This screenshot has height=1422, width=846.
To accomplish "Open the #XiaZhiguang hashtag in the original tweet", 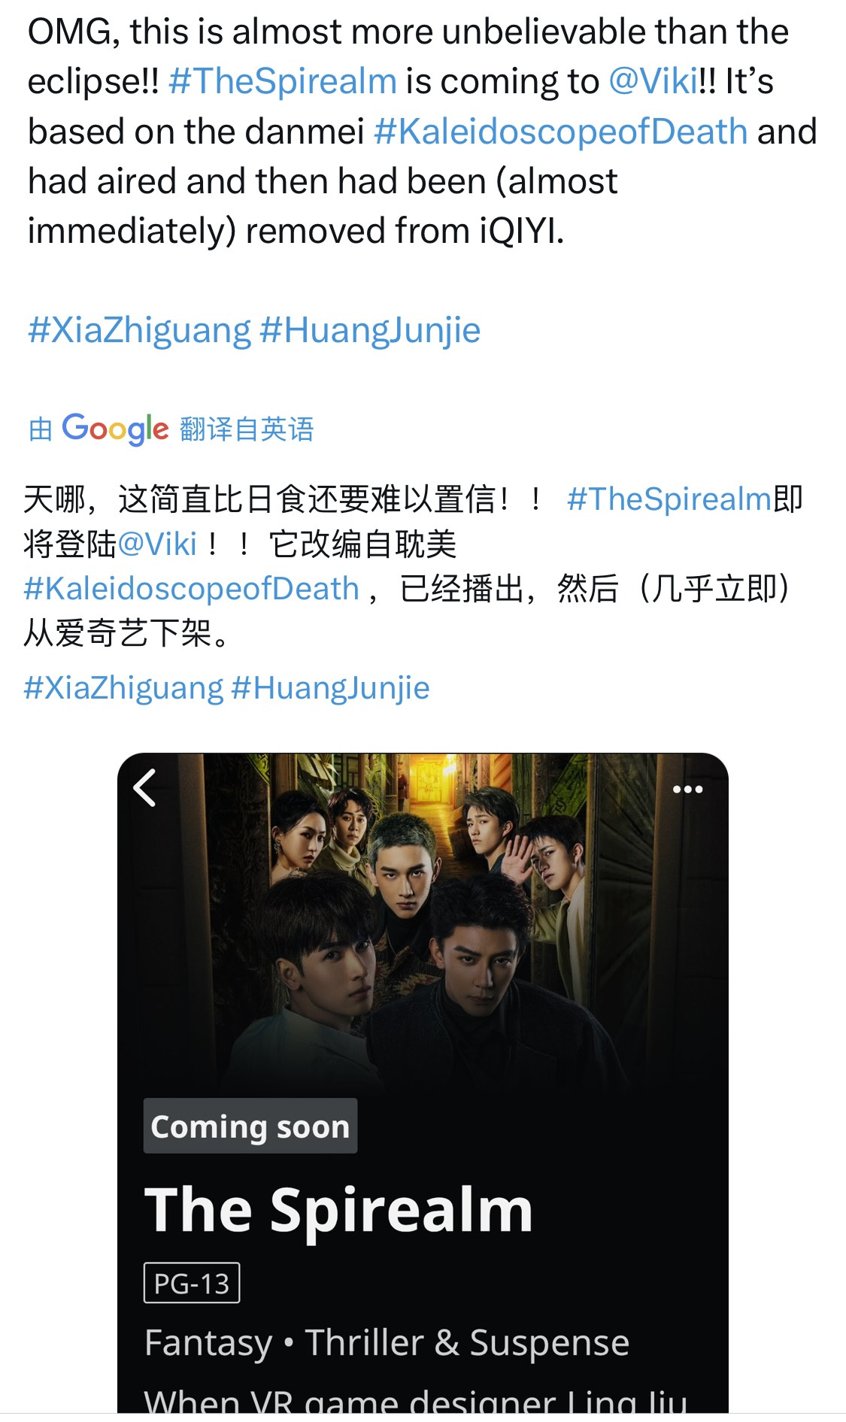I will 139,330.
